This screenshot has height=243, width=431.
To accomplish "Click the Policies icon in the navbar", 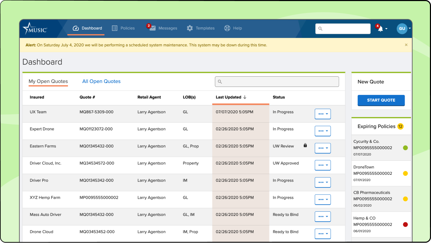I will click(114, 28).
